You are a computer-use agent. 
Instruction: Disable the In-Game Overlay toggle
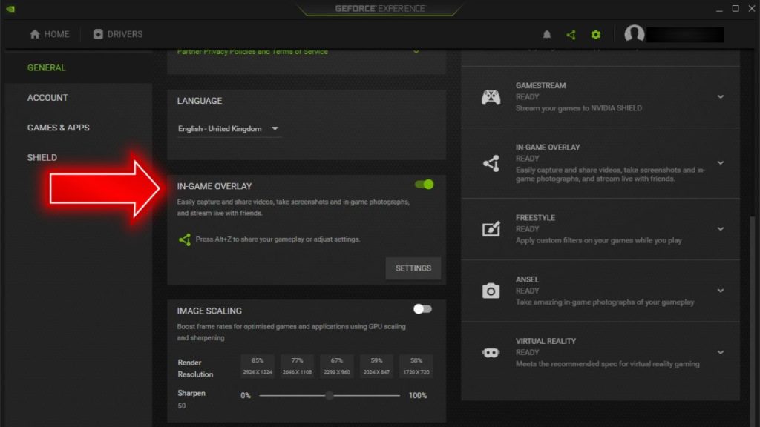(x=424, y=185)
